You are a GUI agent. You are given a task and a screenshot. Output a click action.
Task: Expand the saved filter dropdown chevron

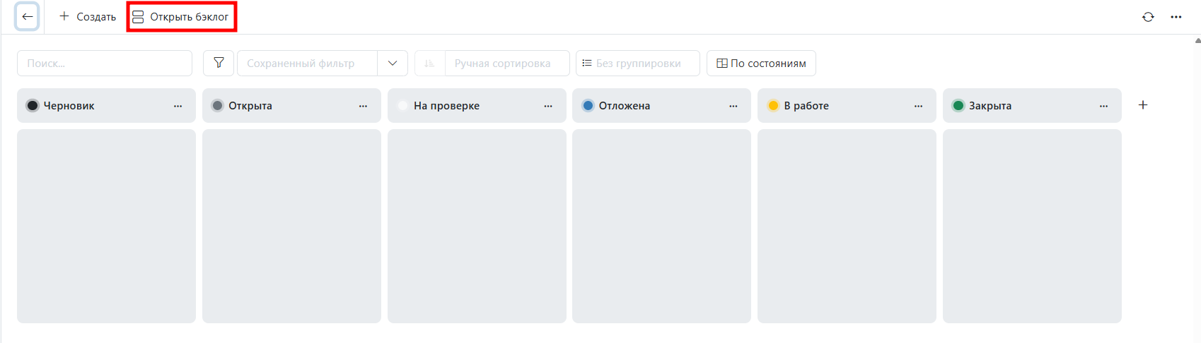(393, 63)
